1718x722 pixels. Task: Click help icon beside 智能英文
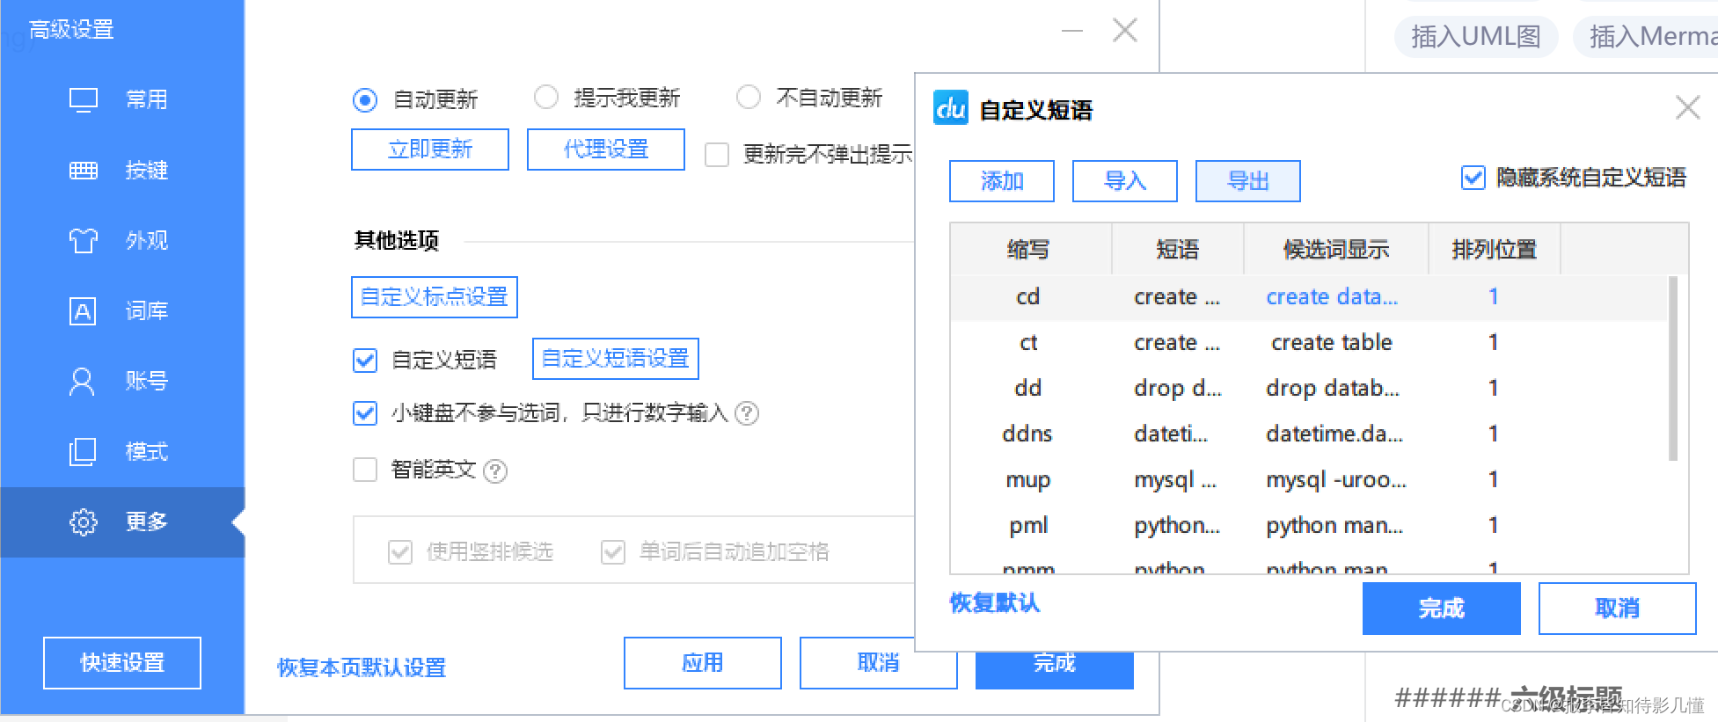pos(495,471)
